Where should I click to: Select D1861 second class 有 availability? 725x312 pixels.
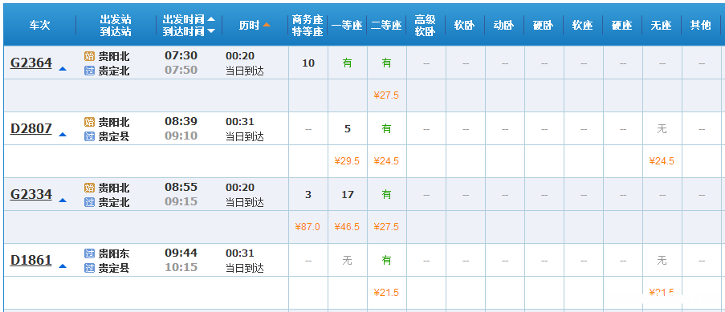pos(386,260)
